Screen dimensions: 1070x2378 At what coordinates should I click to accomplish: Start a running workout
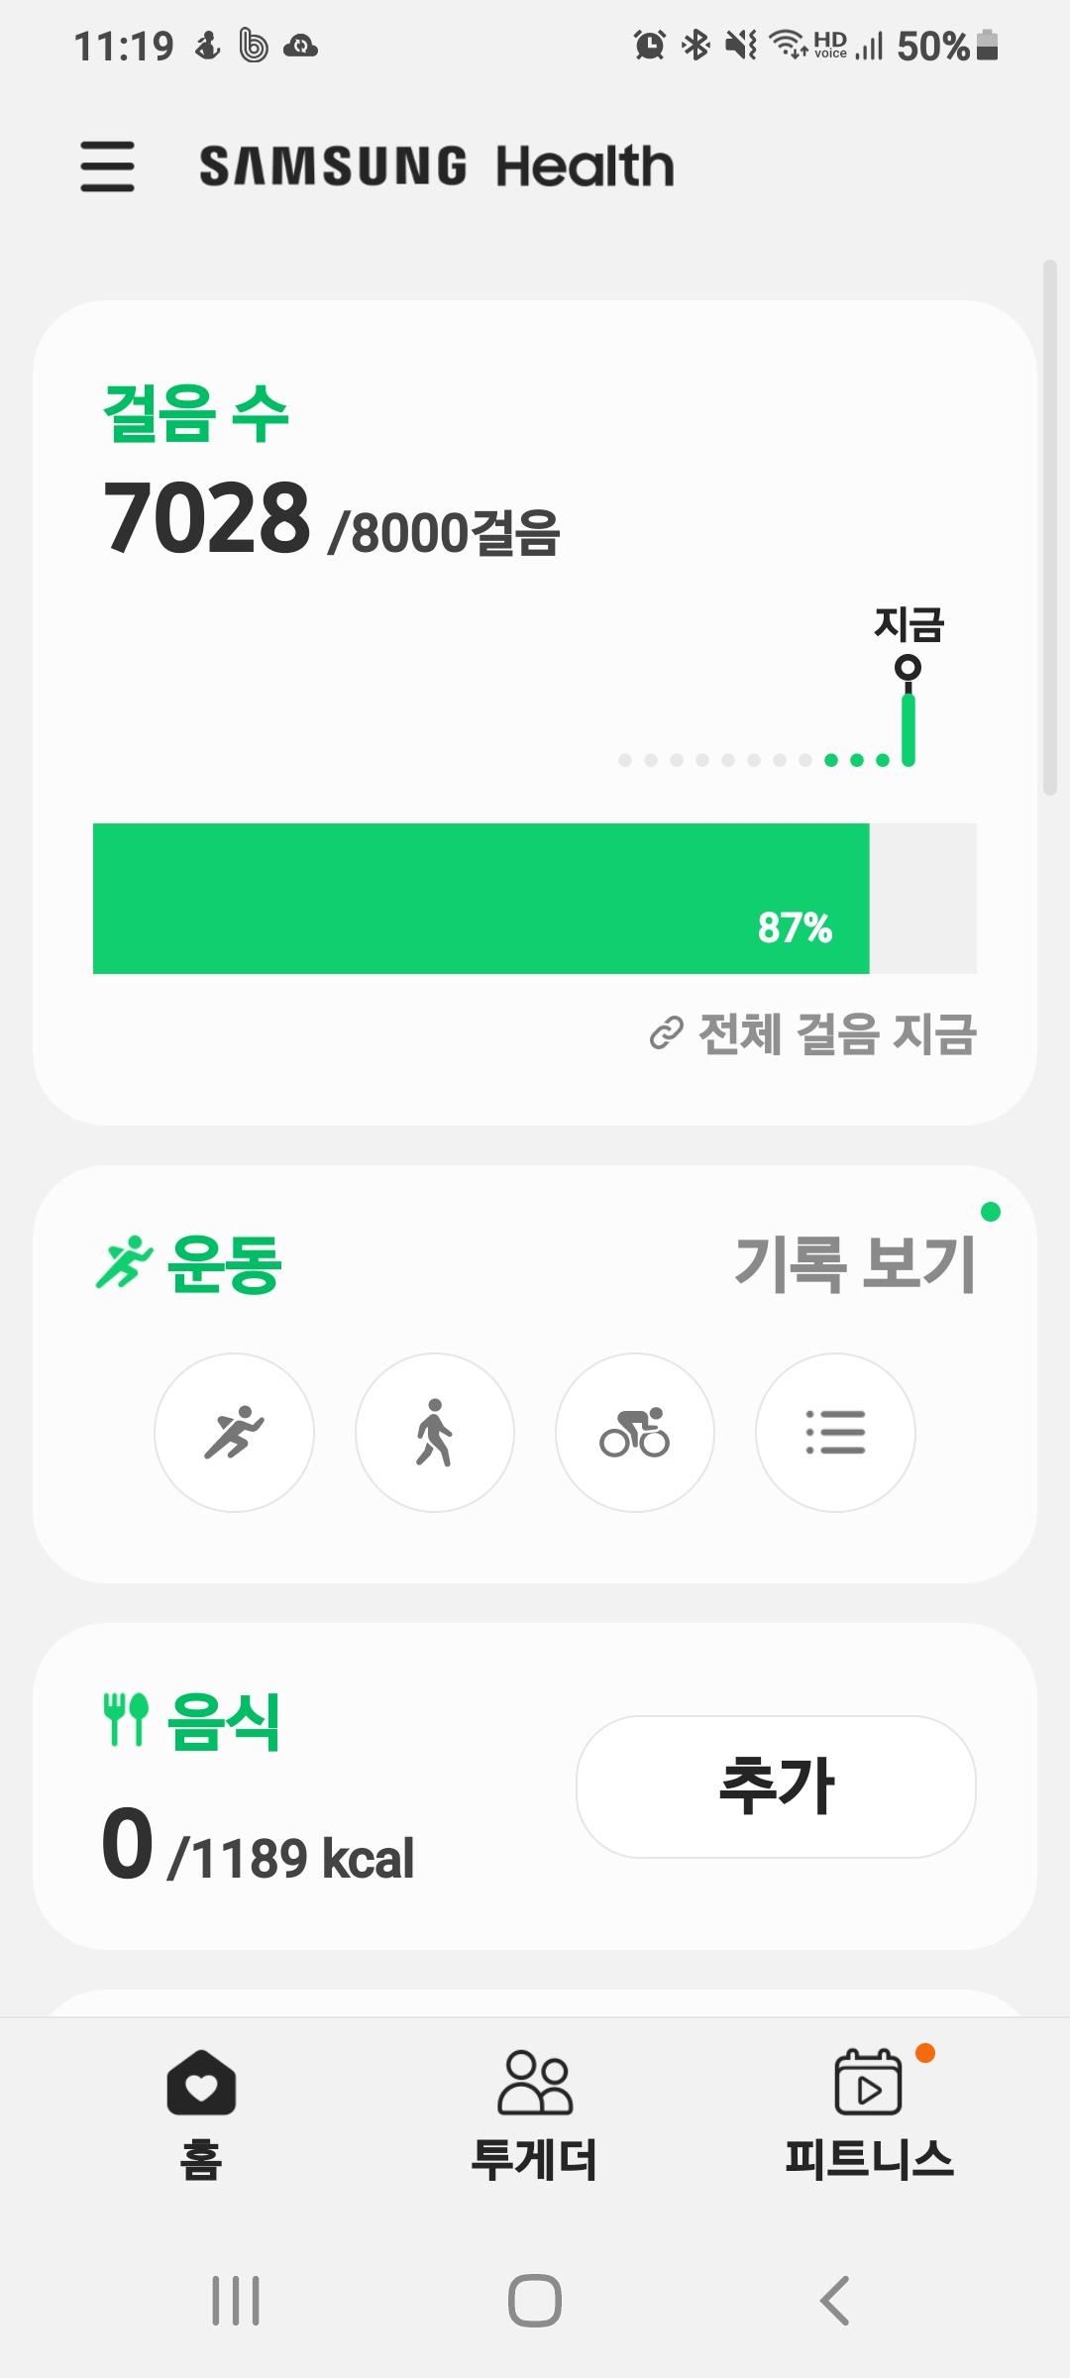pos(234,1433)
